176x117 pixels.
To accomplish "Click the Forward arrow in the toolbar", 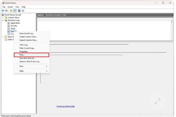I will click(6, 11).
